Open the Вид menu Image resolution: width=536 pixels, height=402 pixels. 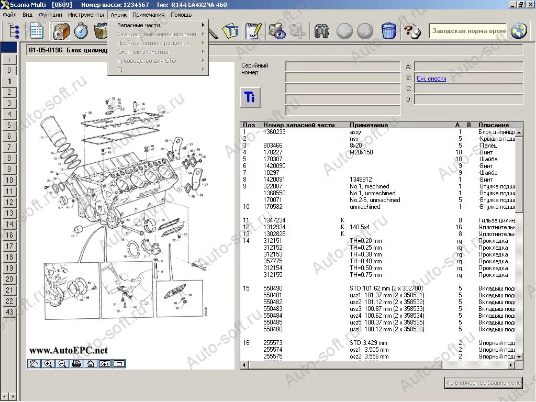27,15
